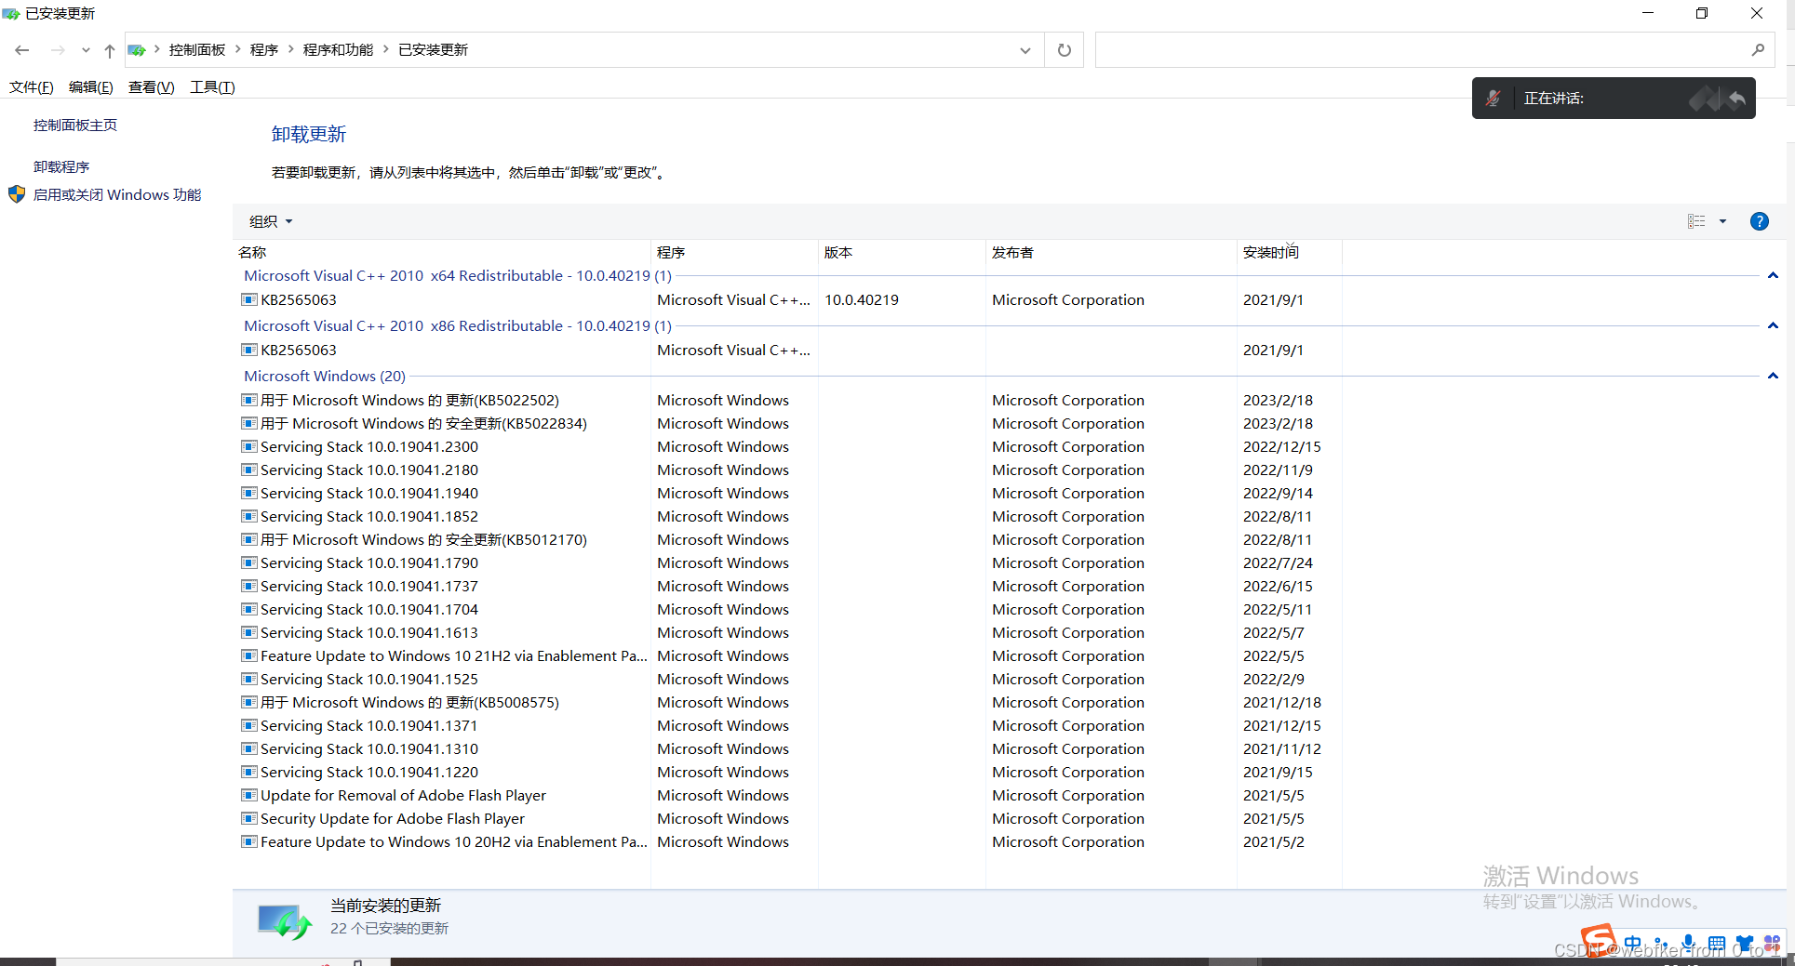Open the Sogou toolbox grid icon
Image resolution: width=1795 pixels, height=966 pixels.
(1772, 943)
